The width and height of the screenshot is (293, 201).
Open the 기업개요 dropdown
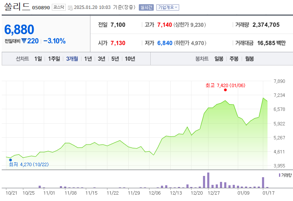coord(168,7)
